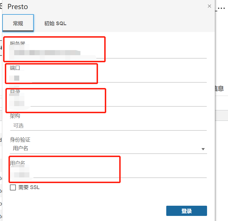Close the Presto connection dialog
Viewport: 228px width, 221px height.
[x=209, y=6]
